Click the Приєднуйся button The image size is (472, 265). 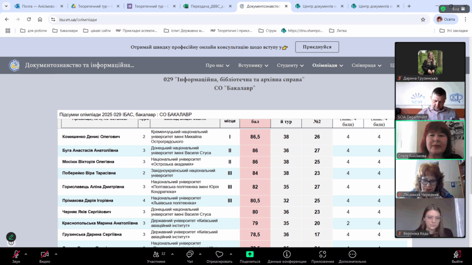(x=317, y=47)
